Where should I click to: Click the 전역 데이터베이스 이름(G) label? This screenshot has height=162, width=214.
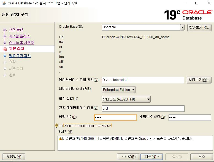tap(79, 108)
